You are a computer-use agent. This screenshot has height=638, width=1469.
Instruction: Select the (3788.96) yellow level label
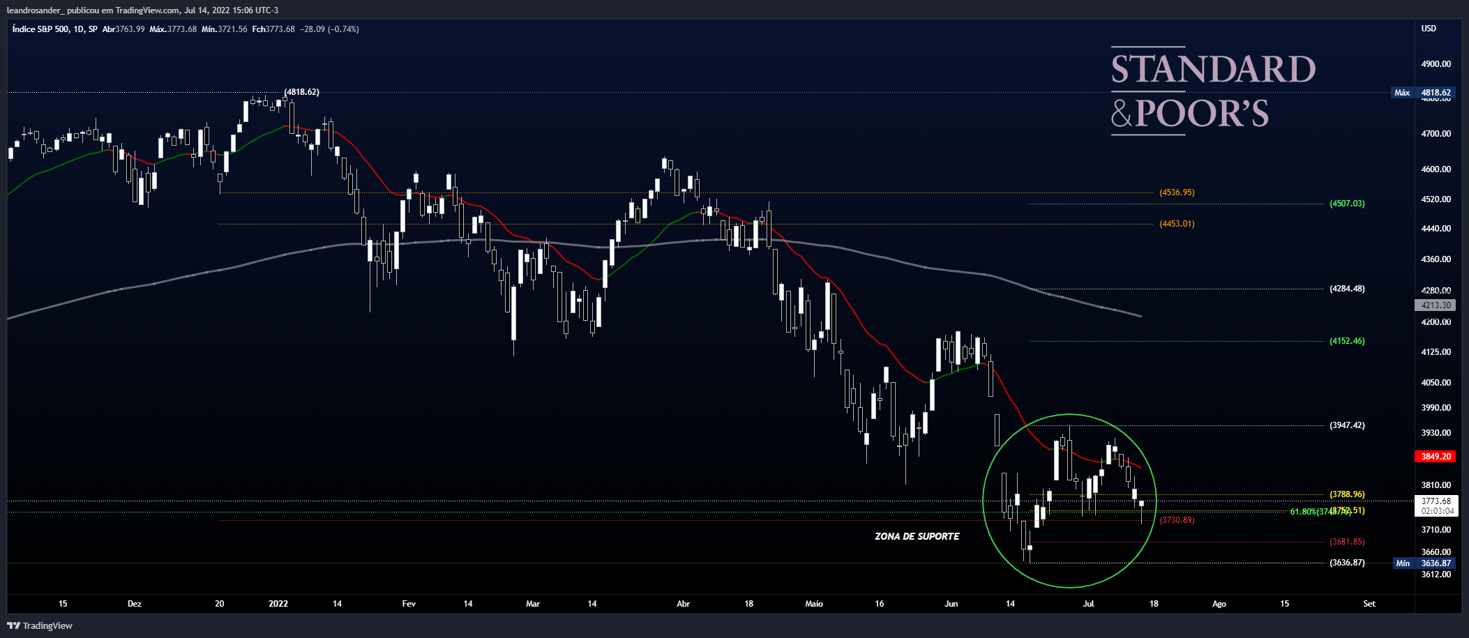click(1347, 494)
